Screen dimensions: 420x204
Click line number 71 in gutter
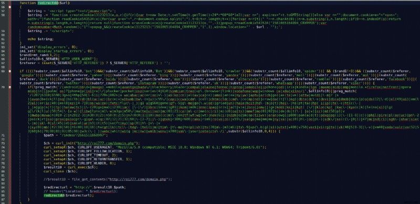[x=3, y=135]
